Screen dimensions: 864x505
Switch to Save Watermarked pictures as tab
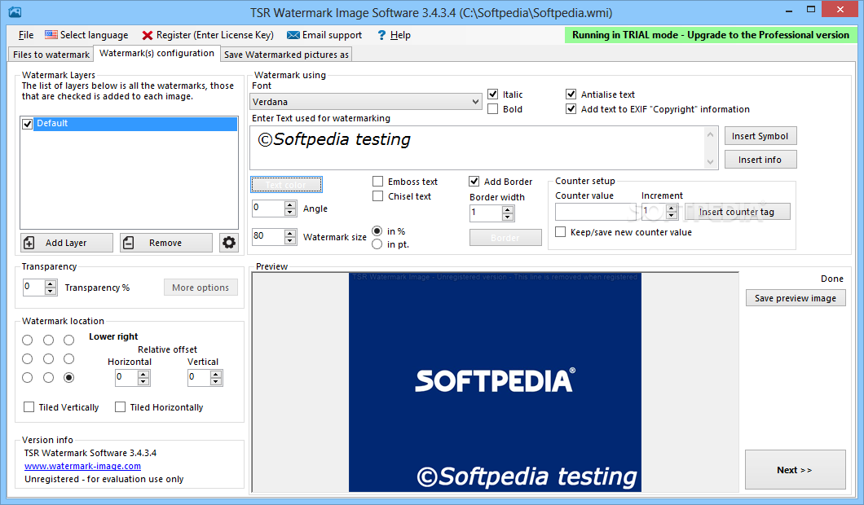point(286,55)
